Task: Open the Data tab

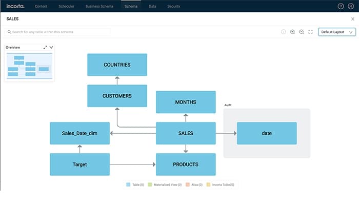Action: pyautogui.click(x=152, y=6)
